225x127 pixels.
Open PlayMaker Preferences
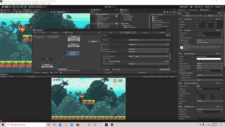click(142, 73)
